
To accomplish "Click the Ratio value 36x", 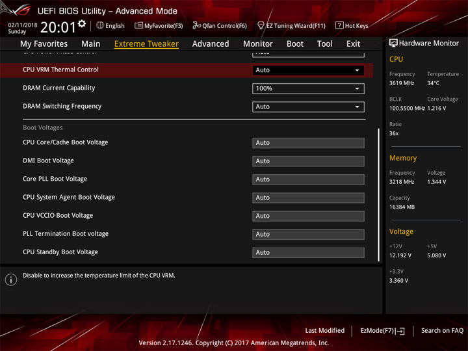I will click(394, 133).
